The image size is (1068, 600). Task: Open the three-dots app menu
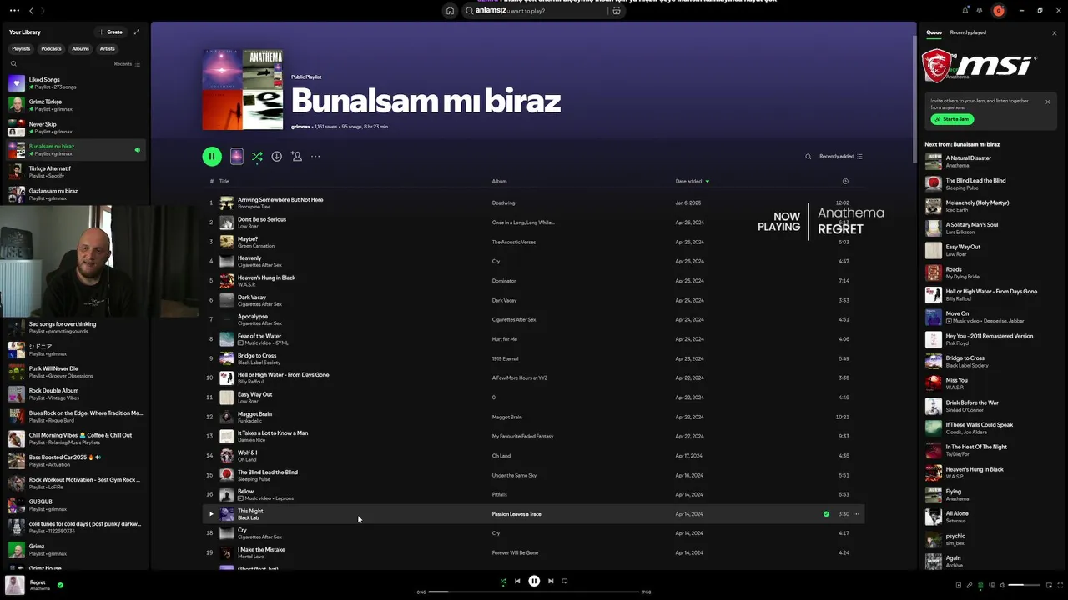14,11
